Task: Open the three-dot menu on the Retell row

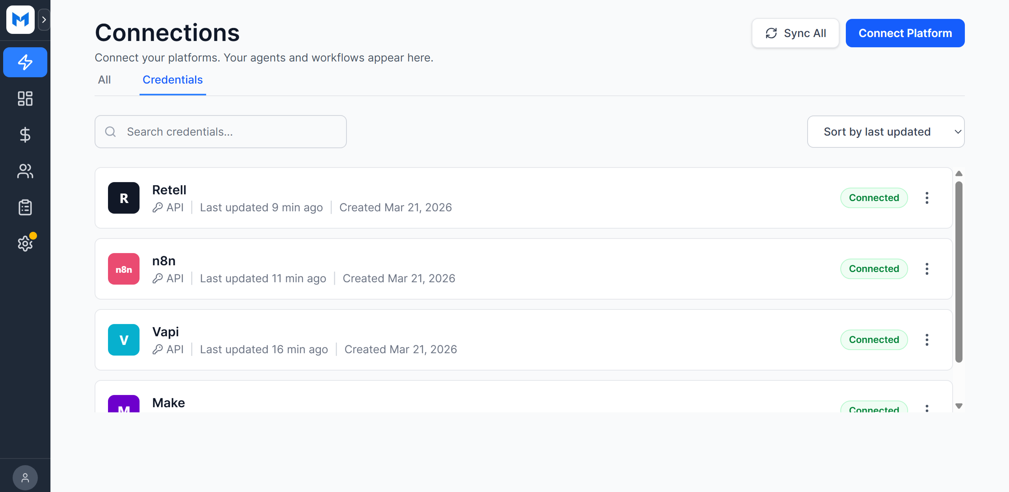Action: 927,198
